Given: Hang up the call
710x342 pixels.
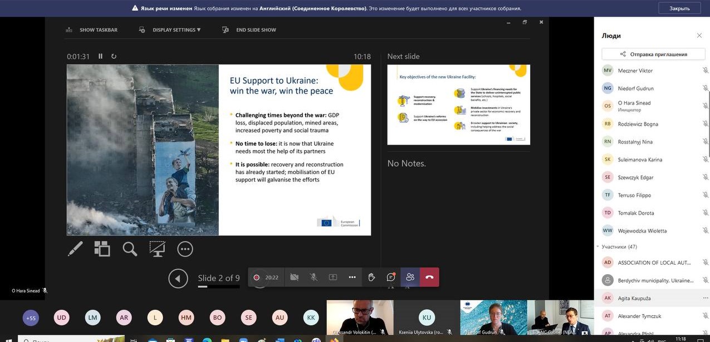Looking at the screenshot, I should (429, 277).
